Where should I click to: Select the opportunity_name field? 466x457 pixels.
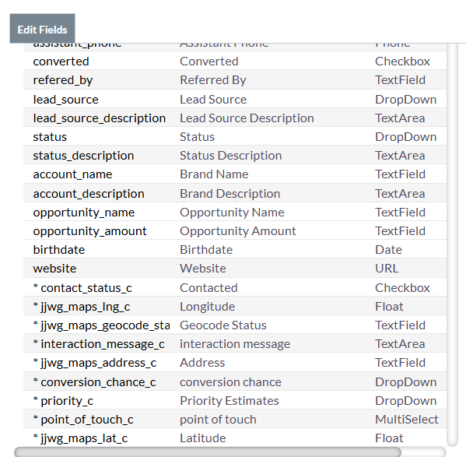click(84, 213)
